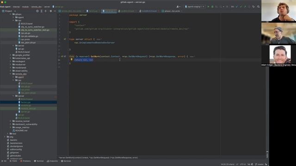This screenshot has height=166, width=296.
Task: Open the first editor tab remote_dev doc
Action: pyautogui.click(x=71, y=11)
